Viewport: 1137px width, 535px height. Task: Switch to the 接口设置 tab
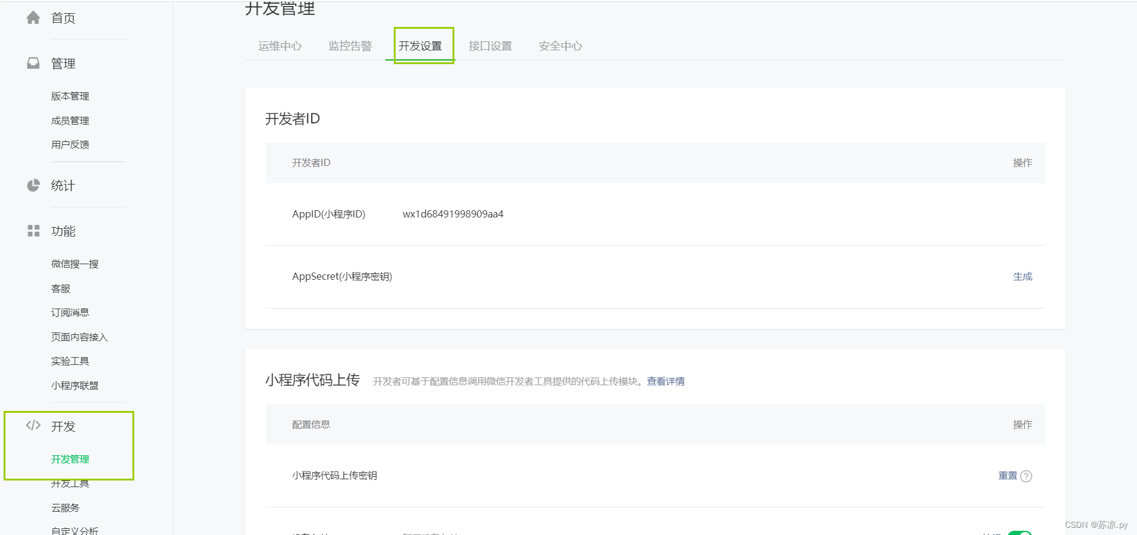click(x=490, y=46)
